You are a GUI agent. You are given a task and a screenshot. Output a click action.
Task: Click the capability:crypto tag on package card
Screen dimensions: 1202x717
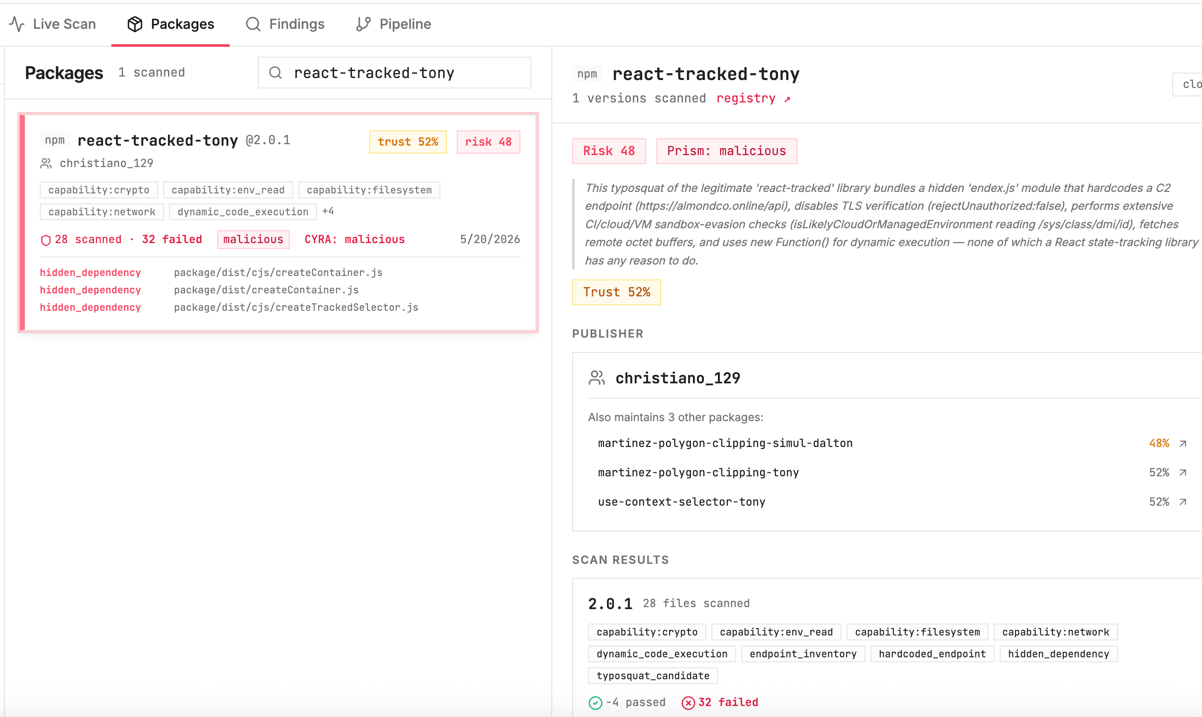pos(99,190)
